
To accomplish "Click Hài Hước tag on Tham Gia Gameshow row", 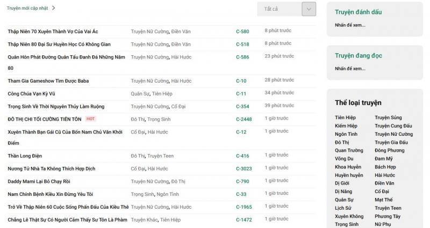I will point(181,81).
